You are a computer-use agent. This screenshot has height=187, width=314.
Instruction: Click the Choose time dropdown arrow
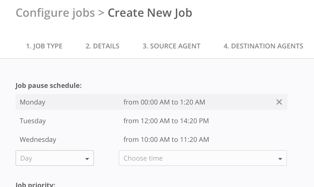point(280,159)
